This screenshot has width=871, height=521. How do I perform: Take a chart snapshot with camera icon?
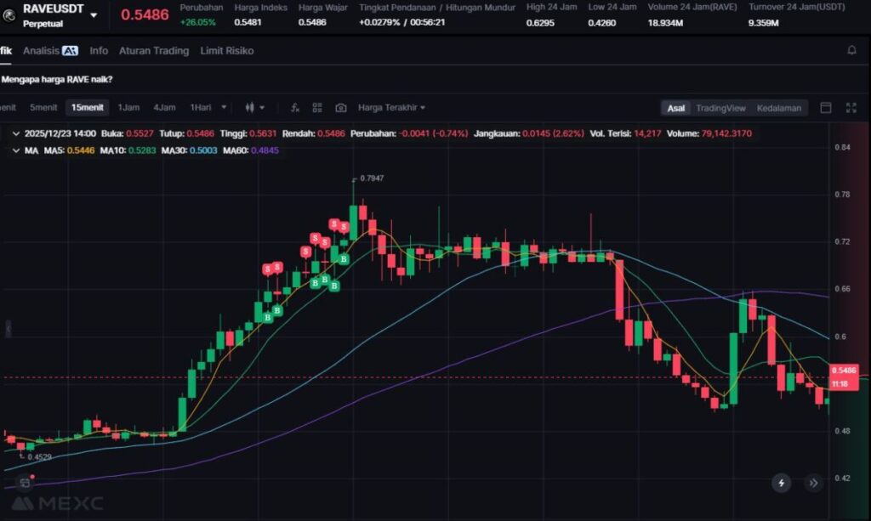(x=340, y=108)
